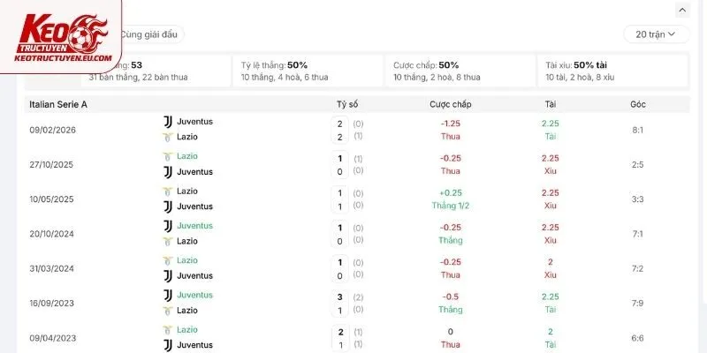Screen dimensions: 707x353
Task: Open Juventus team link in 10/05/2025 match
Action: pyautogui.click(x=194, y=207)
